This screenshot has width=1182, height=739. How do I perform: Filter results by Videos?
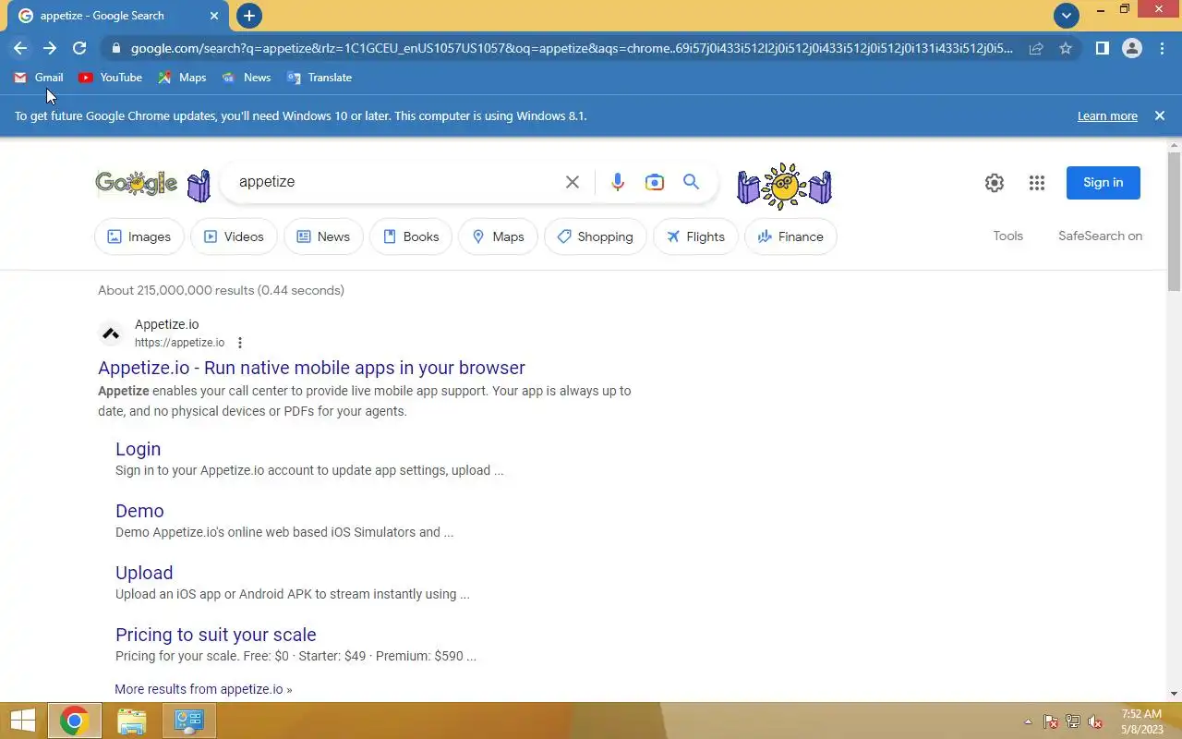[x=234, y=236]
